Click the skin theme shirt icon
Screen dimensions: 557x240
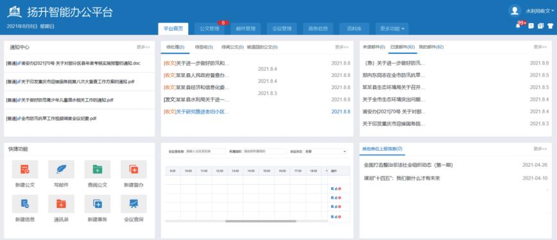[550, 26]
